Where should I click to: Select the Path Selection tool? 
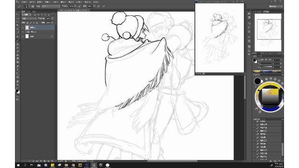click(18, 73)
